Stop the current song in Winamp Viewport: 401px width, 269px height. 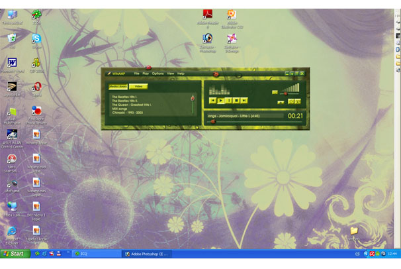click(236, 101)
